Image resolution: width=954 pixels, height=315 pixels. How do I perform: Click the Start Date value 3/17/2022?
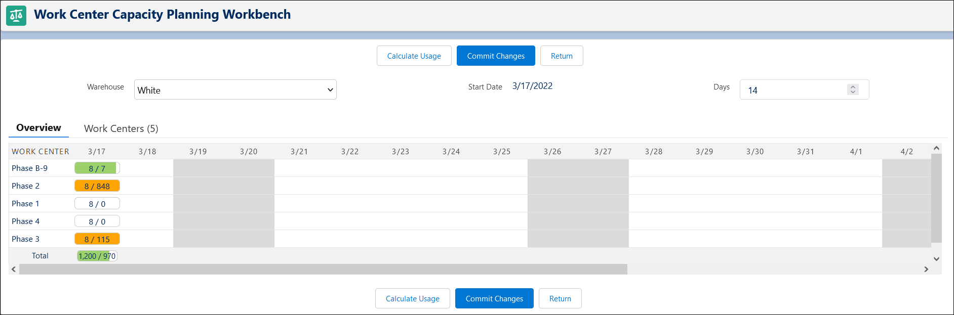[x=532, y=86]
